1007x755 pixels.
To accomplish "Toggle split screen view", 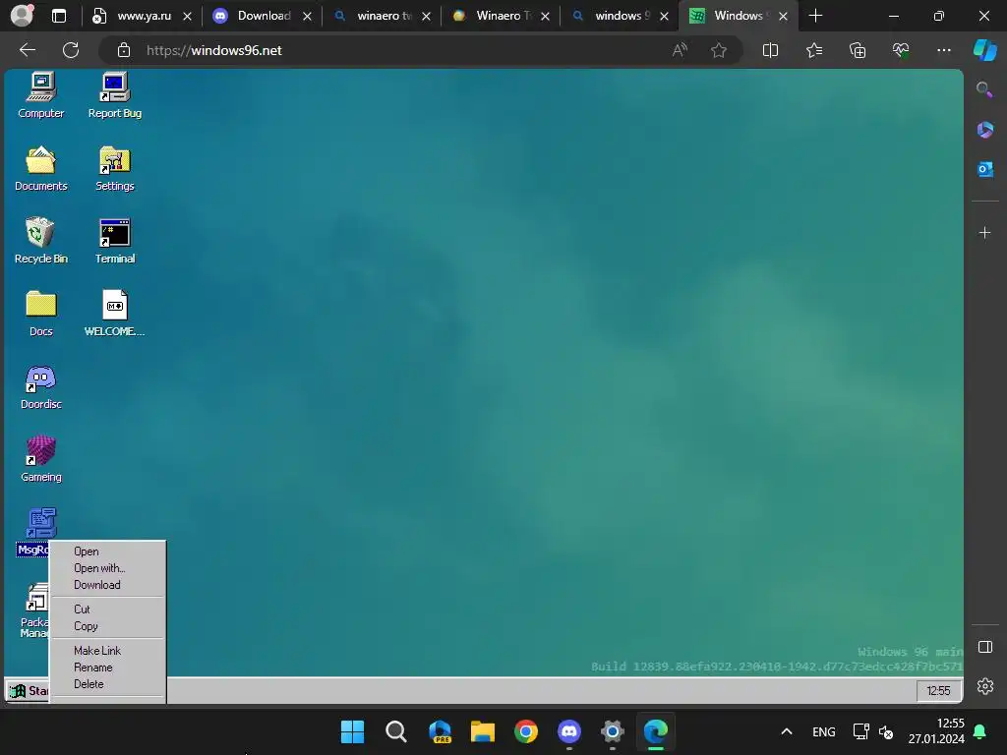I will 770,50.
